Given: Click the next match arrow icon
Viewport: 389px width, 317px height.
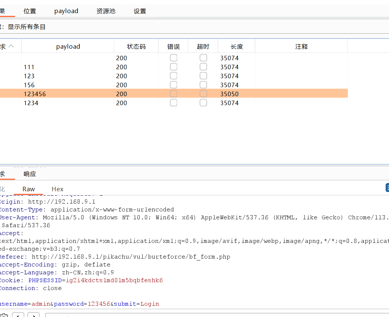Looking at the screenshot, I should (x=33, y=316).
